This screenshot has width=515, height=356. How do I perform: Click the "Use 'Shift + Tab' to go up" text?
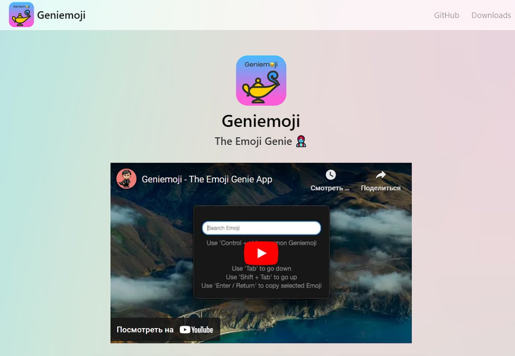[x=262, y=277]
